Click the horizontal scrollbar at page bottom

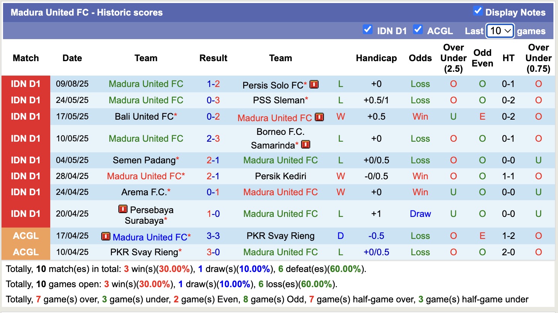coord(279,311)
